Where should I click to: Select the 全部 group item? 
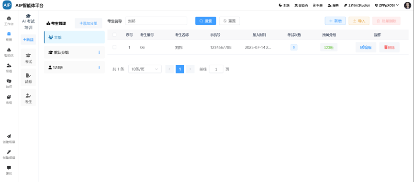tap(75, 37)
